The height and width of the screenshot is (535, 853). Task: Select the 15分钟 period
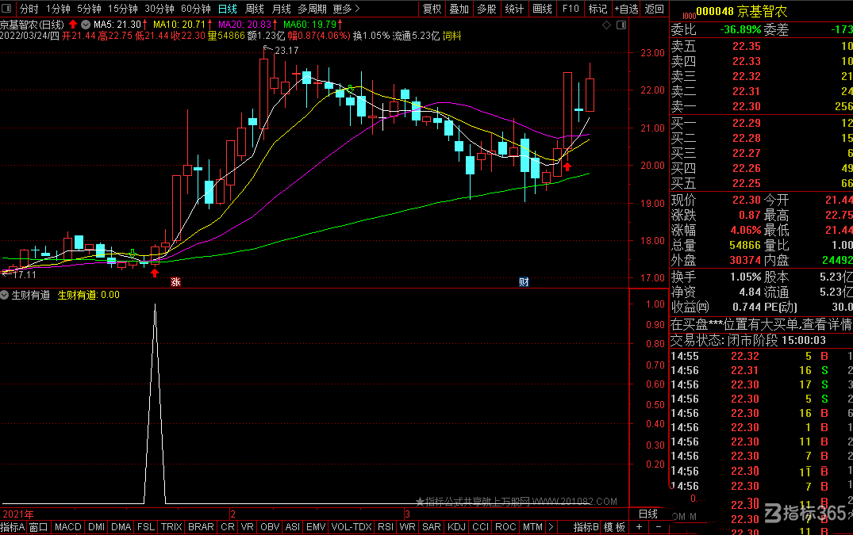pos(122,9)
